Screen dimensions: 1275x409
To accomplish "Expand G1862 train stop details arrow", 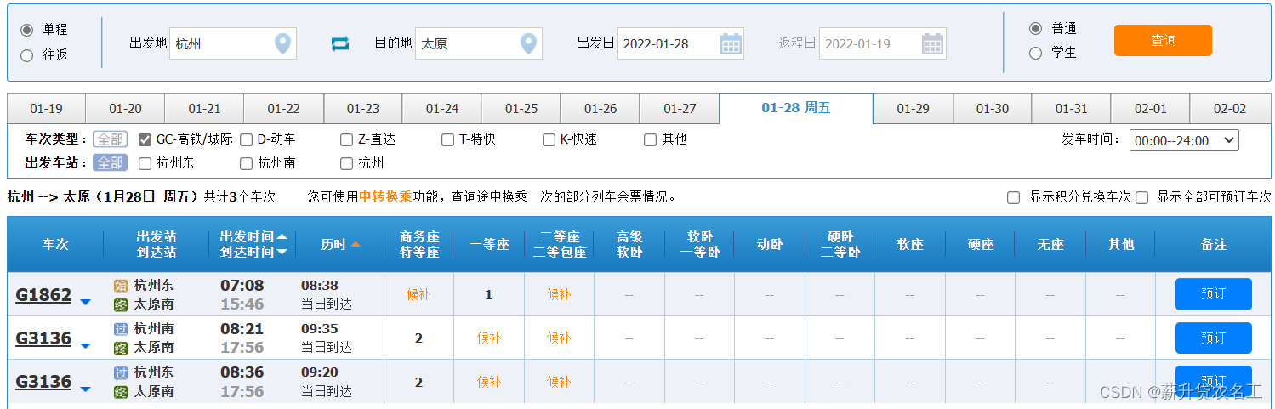I will click(85, 302).
